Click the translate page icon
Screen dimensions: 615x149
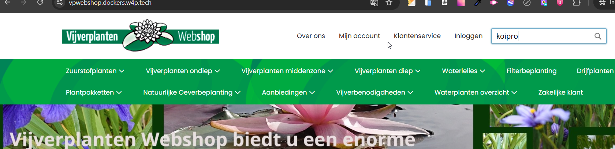click(x=374, y=3)
